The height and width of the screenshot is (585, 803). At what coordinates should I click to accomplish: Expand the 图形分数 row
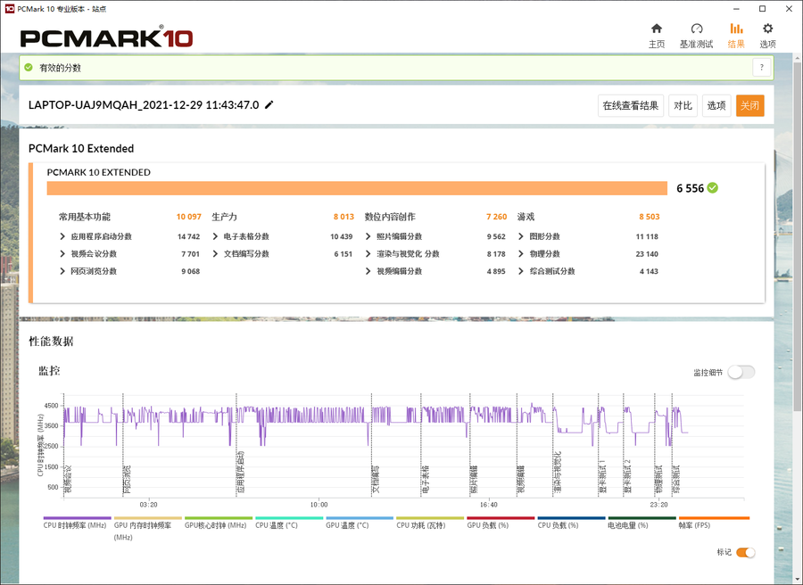(521, 236)
